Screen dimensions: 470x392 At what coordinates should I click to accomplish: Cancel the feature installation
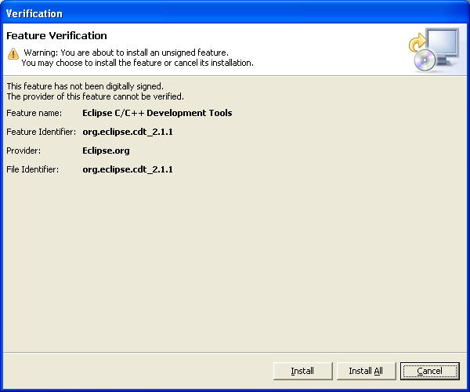click(x=429, y=371)
